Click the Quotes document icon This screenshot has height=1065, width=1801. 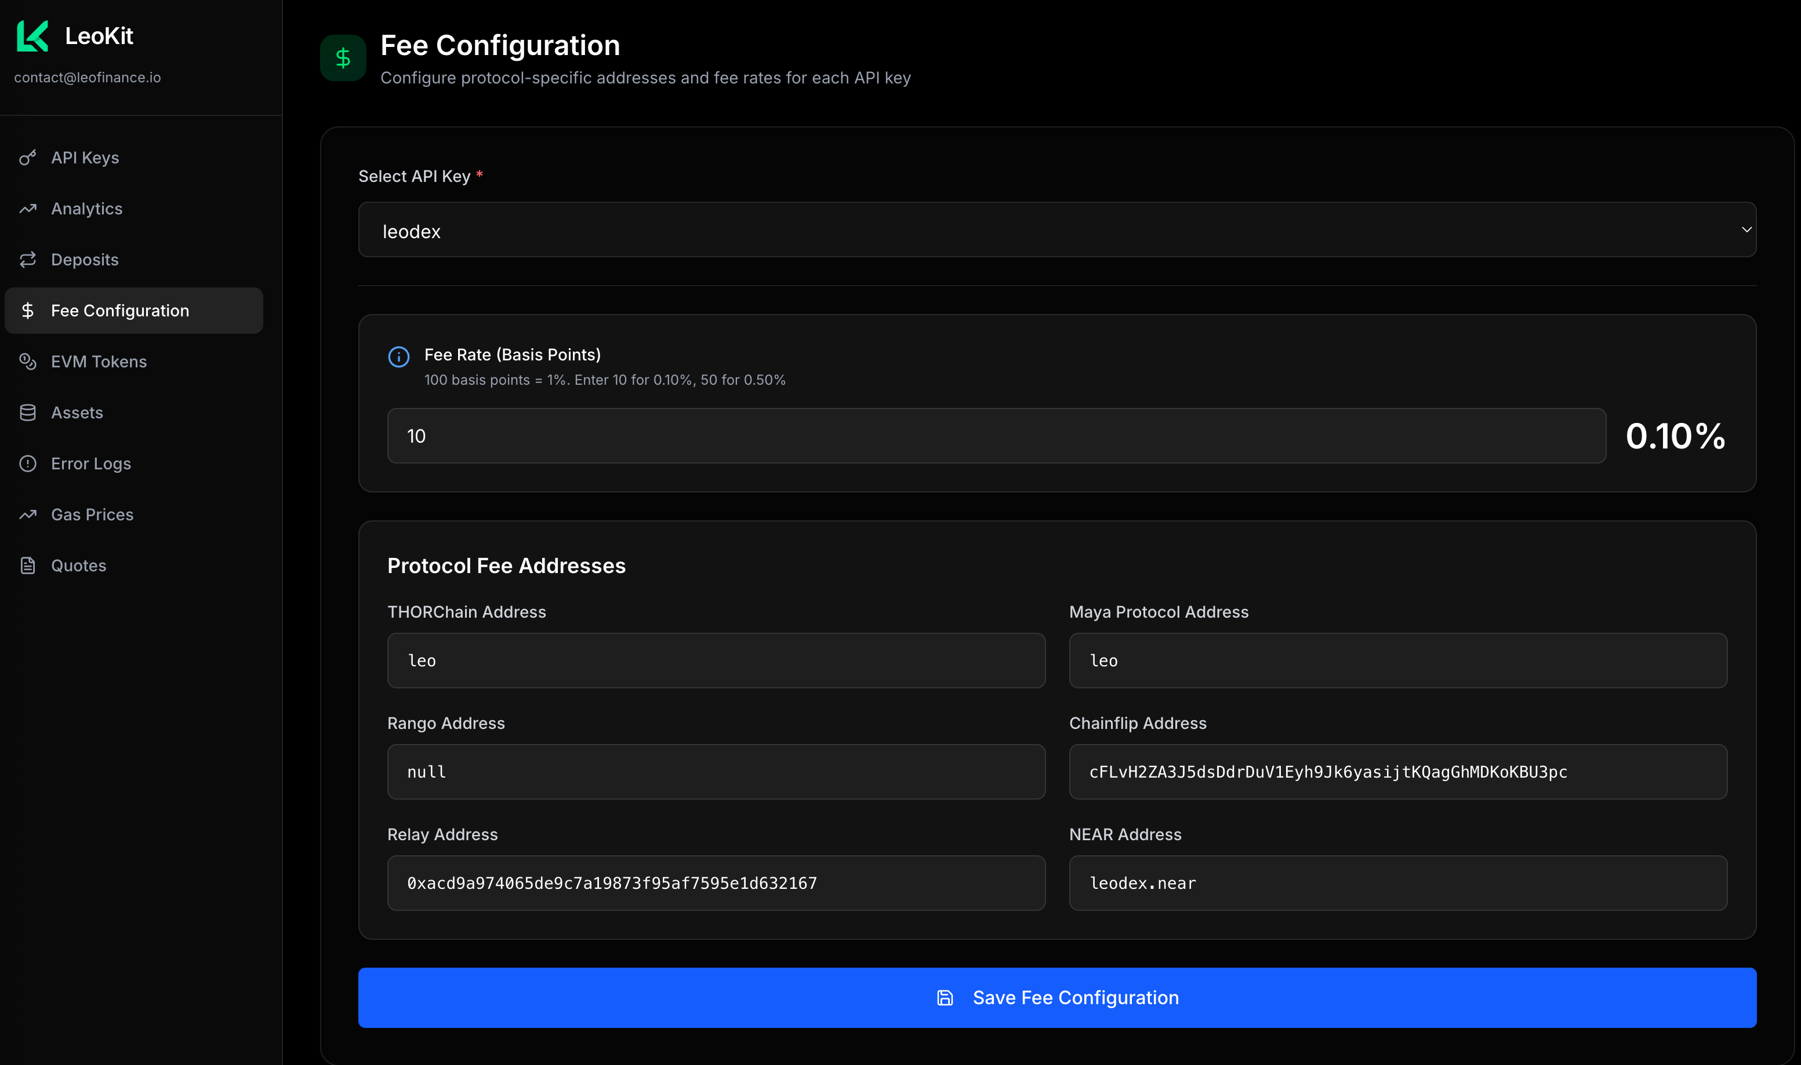[x=27, y=566]
